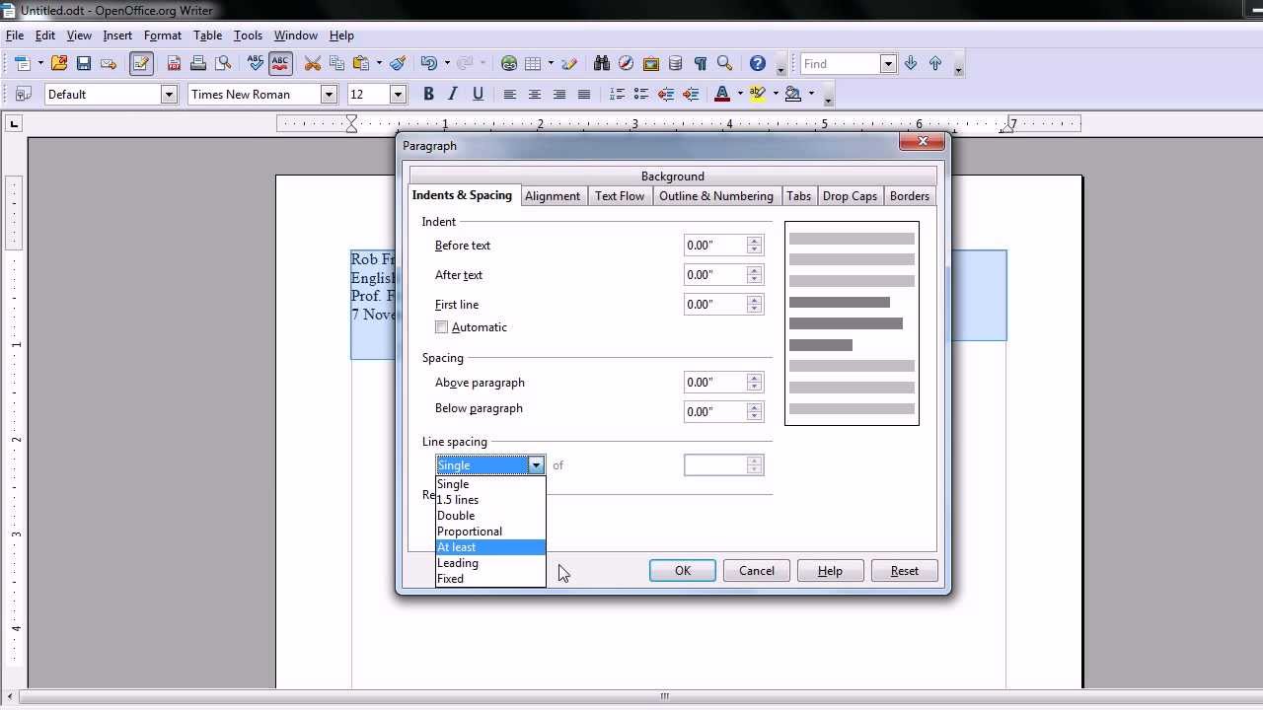
Task: Click the Export as PDF icon
Action: 174,63
